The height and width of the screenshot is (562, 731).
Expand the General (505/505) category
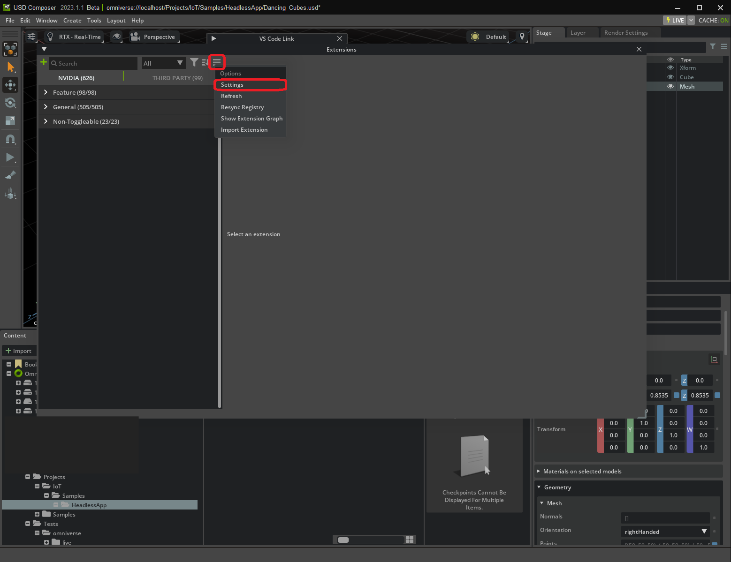tap(46, 107)
